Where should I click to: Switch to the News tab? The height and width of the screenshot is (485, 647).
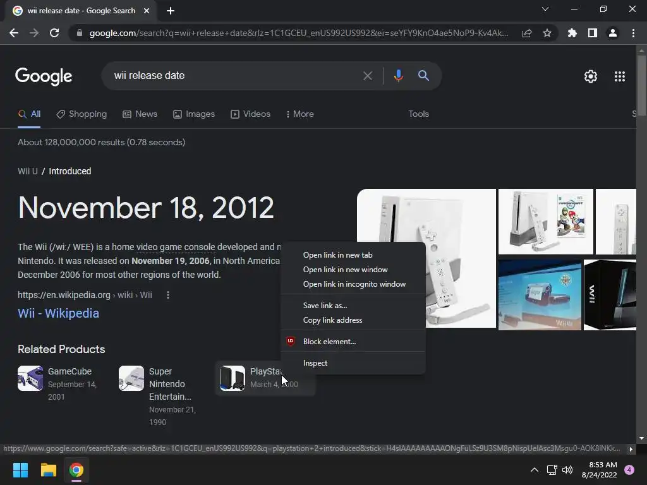[x=140, y=114]
